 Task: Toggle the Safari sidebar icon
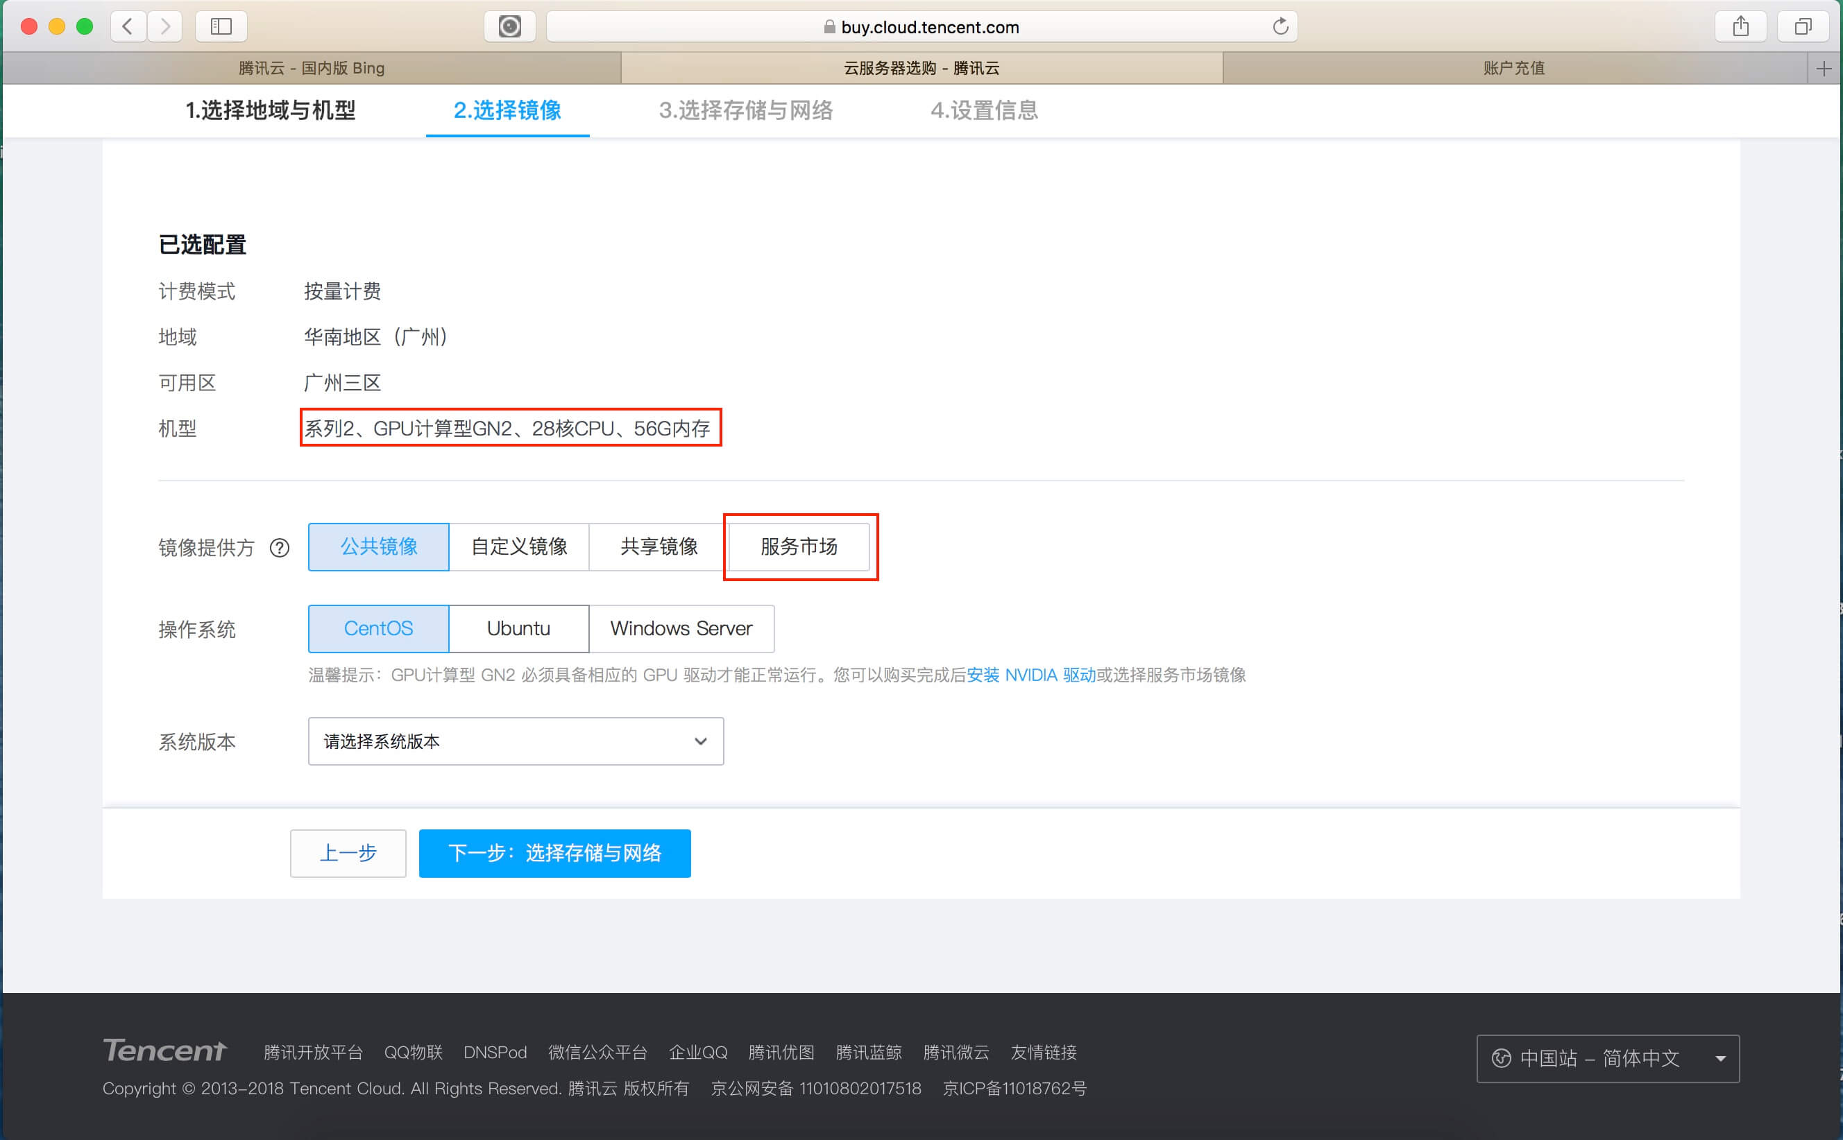[221, 27]
